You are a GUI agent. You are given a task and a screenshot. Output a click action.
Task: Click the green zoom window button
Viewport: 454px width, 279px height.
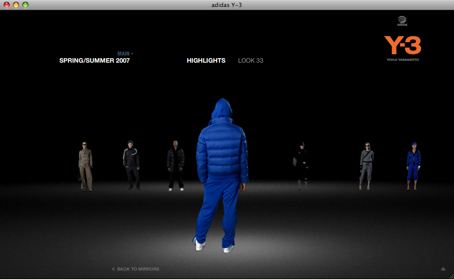click(25, 5)
